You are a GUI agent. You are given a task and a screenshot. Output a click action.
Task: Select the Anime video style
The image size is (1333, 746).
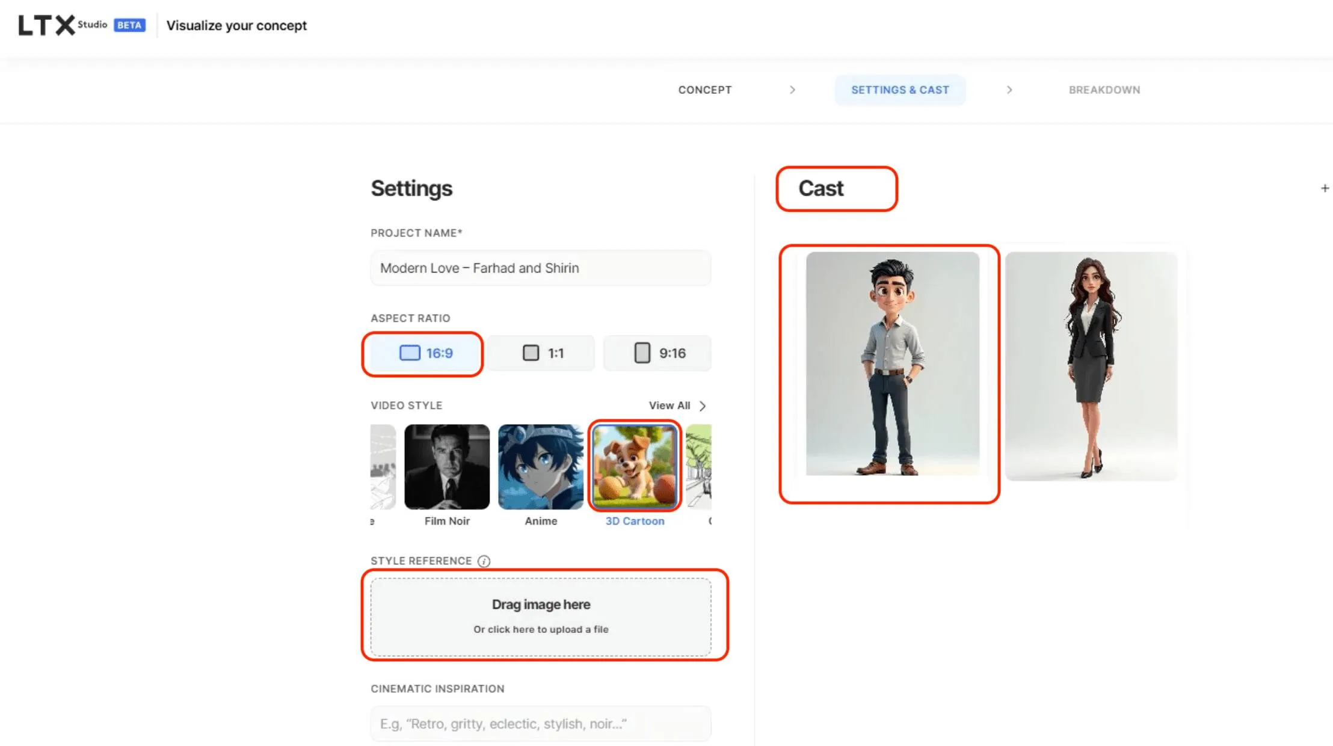(x=540, y=467)
